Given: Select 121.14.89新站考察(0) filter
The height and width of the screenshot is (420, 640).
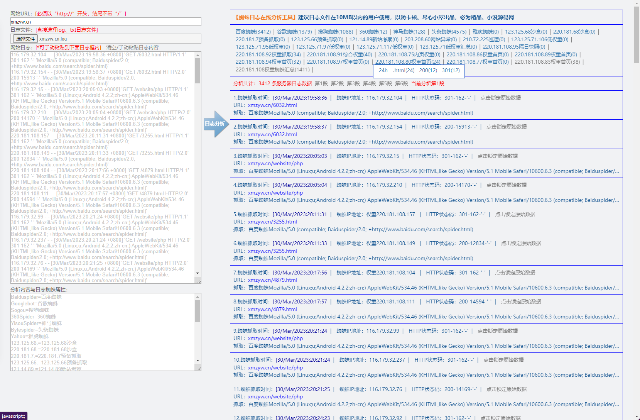Looking at the screenshot, I should coord(374,39).
